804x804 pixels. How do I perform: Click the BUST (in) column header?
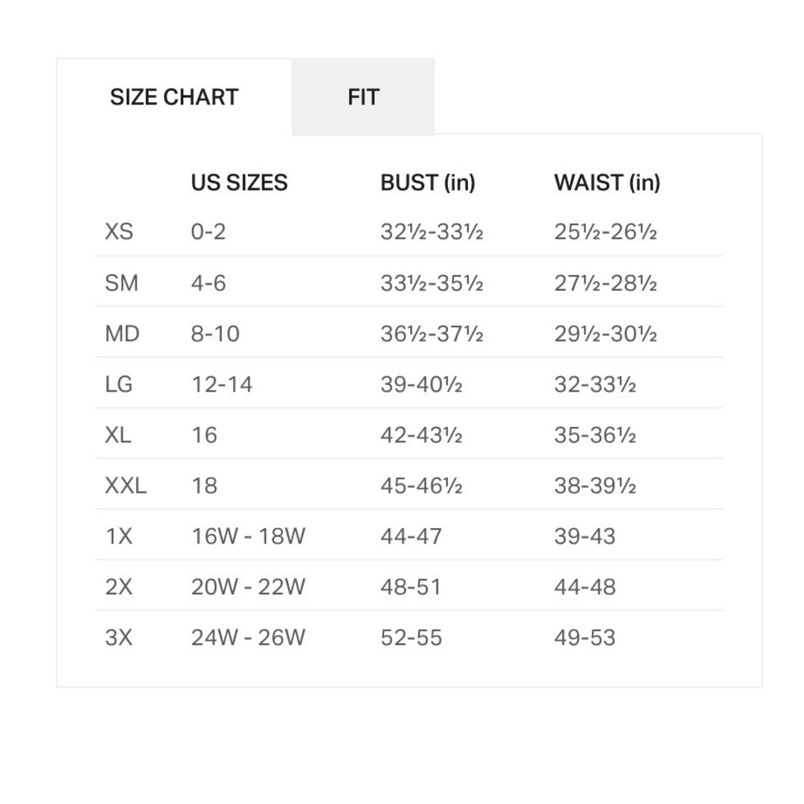coord(428,183)
